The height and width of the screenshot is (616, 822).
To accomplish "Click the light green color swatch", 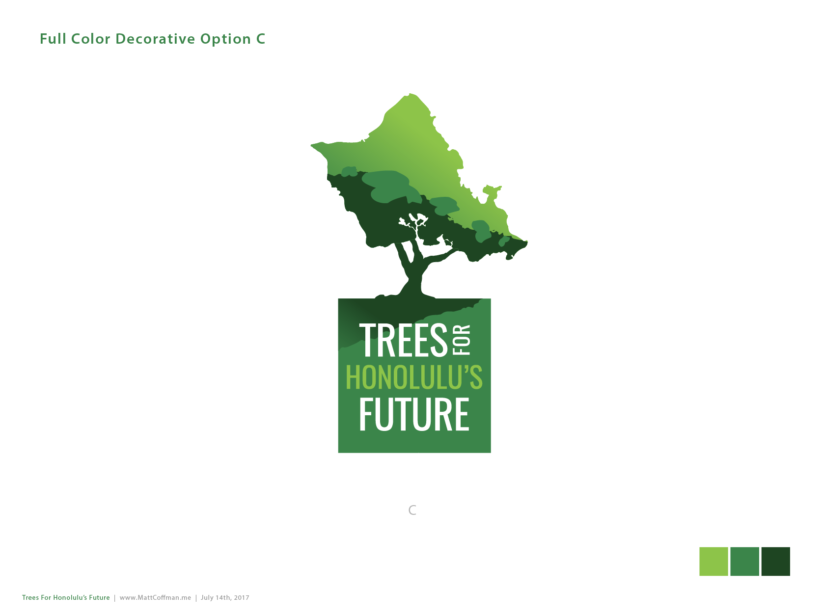I will pyautogui.click(x=713, y=561).
